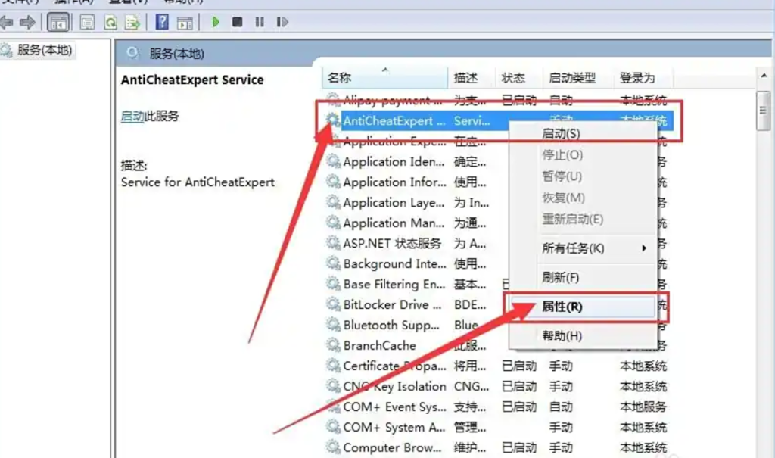Screen dimensions: 775x458
Task: Click the Refresh toolbar icon
Action: tap(110, 22)
